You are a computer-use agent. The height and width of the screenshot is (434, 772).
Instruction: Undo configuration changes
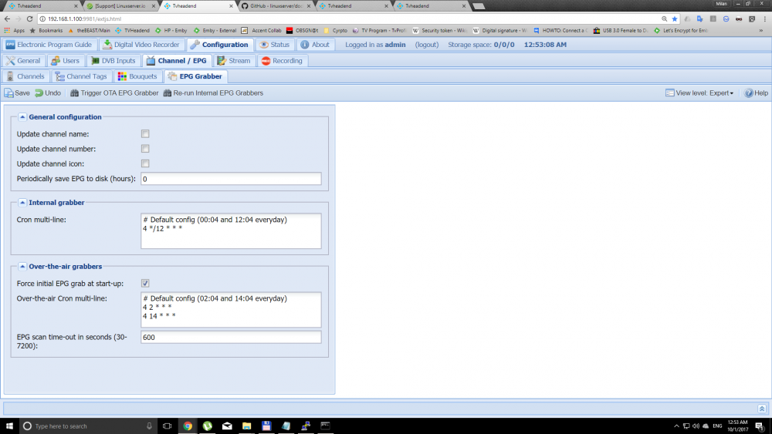[x=48, y=93]
